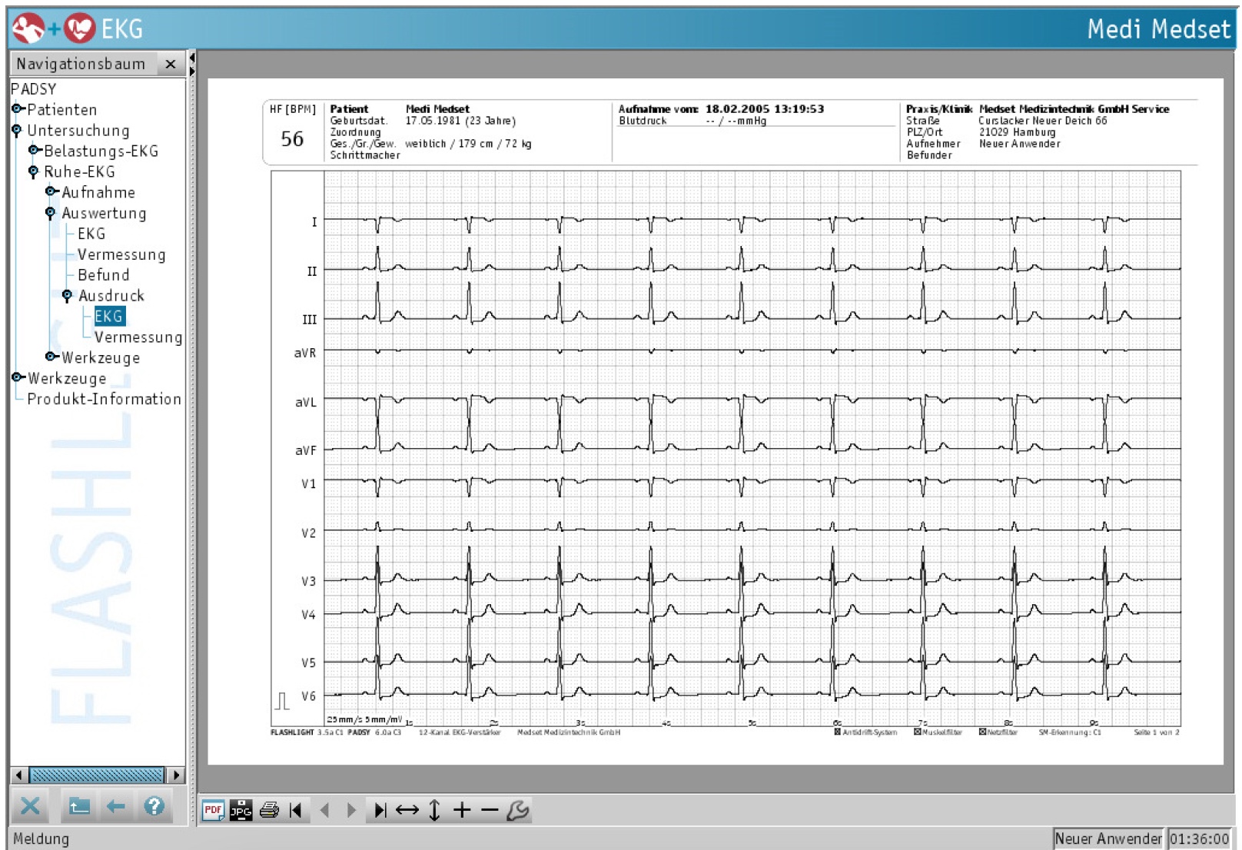
Task: Click the Neuer Anwender status field
Action: 1108,839
